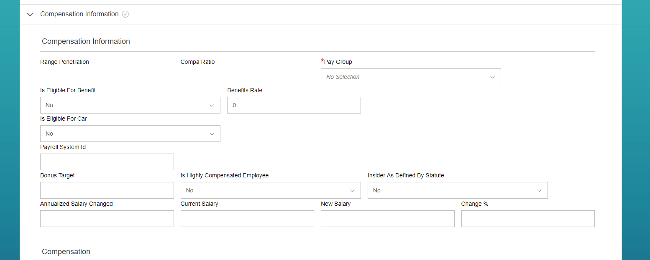
Task: Click the Pay Group label
Action: (338, 62)
